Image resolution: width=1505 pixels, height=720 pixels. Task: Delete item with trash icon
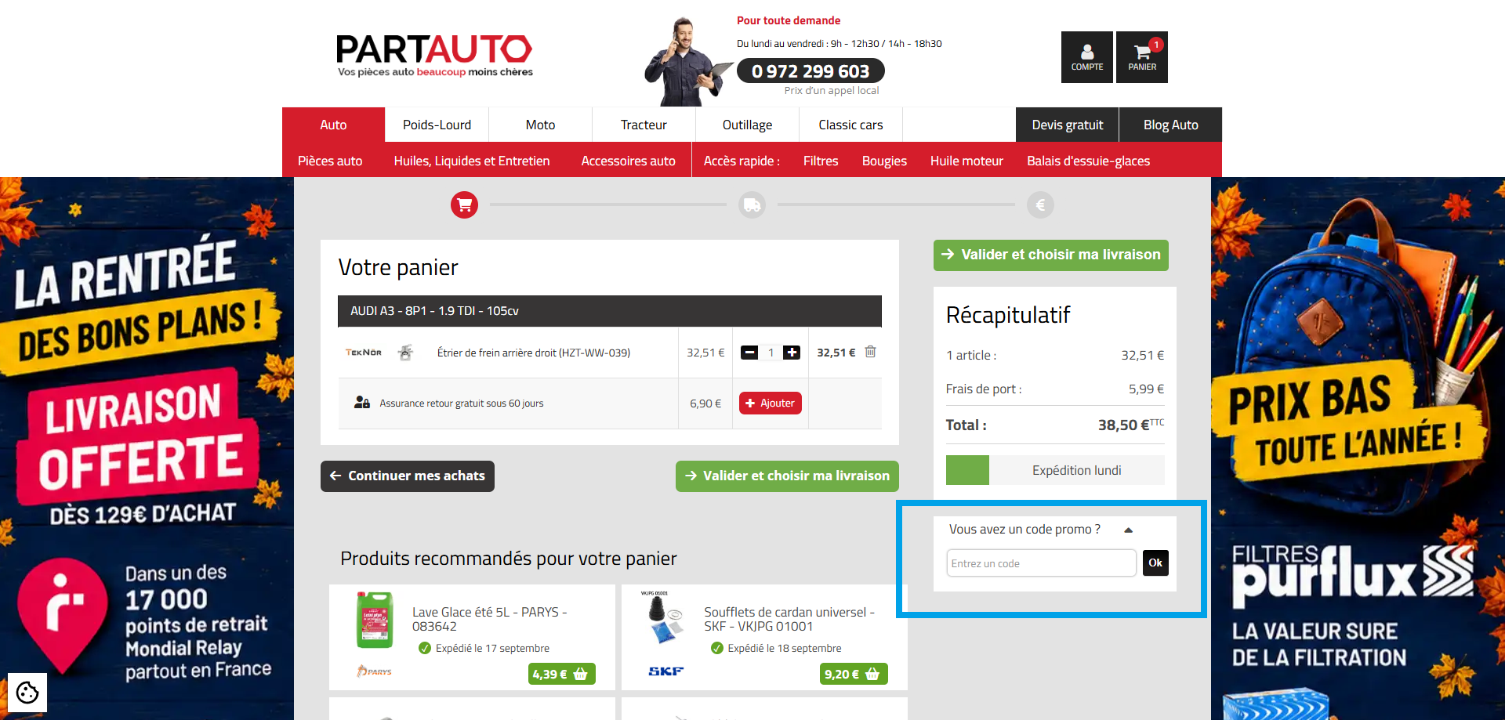pos(870,352)
